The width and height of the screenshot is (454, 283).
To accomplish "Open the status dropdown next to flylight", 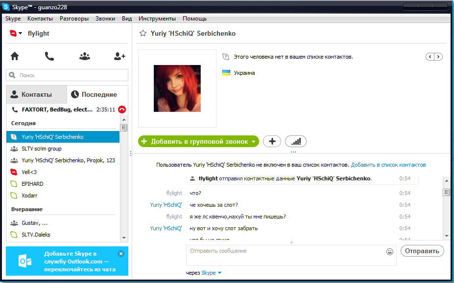I will 20,33.
